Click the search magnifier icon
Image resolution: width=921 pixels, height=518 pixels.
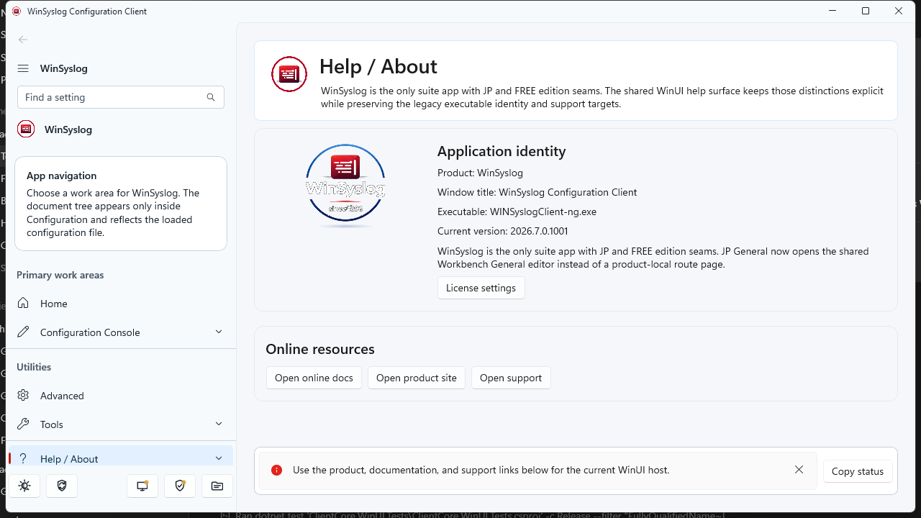[211, 97]
